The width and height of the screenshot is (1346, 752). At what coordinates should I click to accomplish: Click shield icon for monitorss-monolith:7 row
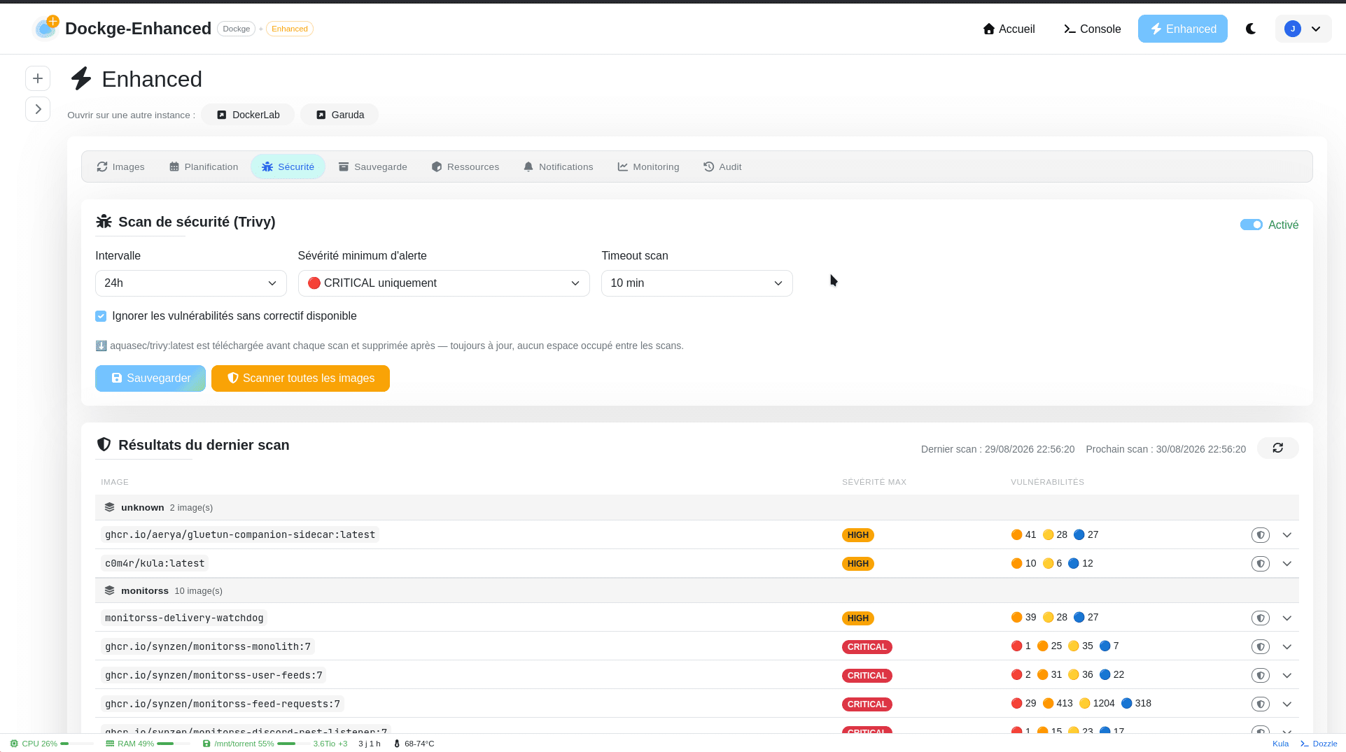pos(1260,647)
